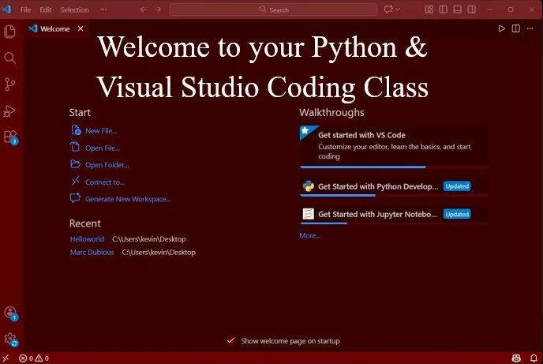Click the Python logo icon

[x=309, y=186]
